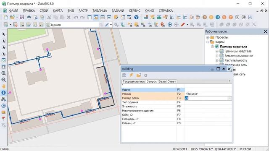Select the zoom out magnifier tool
Viewport: 269px width, 151px height.
[x=4, y=80]
